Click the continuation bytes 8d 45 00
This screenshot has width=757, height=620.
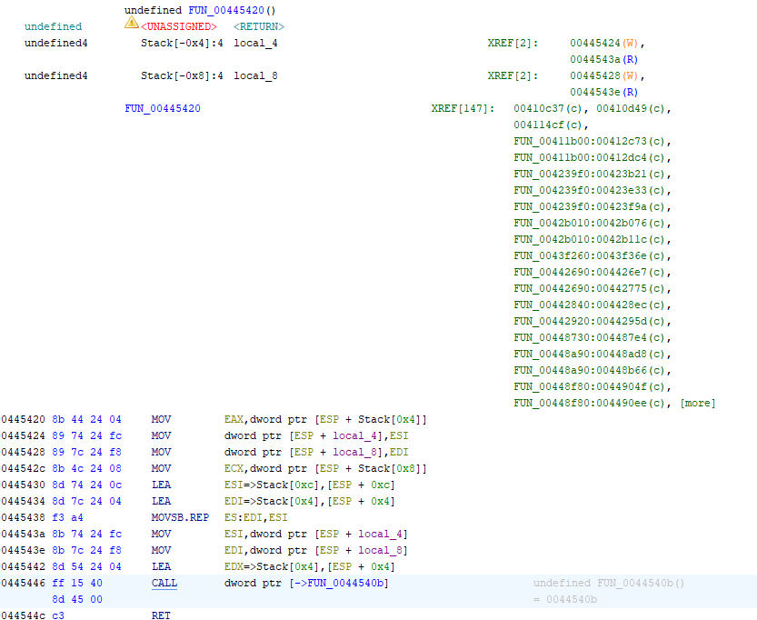77,600
